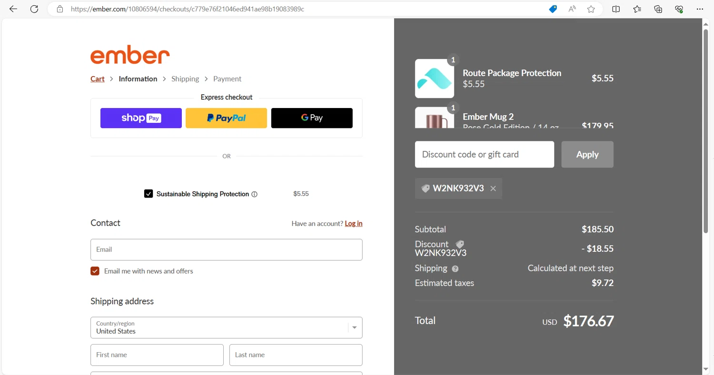Click the Estimated taxes $9.72 value
This screenshot has width=714, height=375.
[603, 283]
